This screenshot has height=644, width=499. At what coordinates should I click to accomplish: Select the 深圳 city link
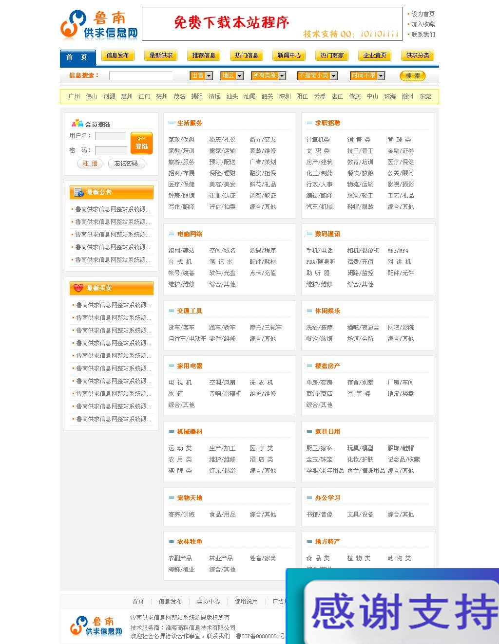[x=285, y=96]
